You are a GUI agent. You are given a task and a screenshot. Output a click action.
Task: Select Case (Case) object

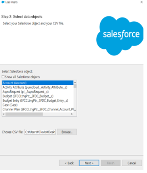tap(38, 105)
